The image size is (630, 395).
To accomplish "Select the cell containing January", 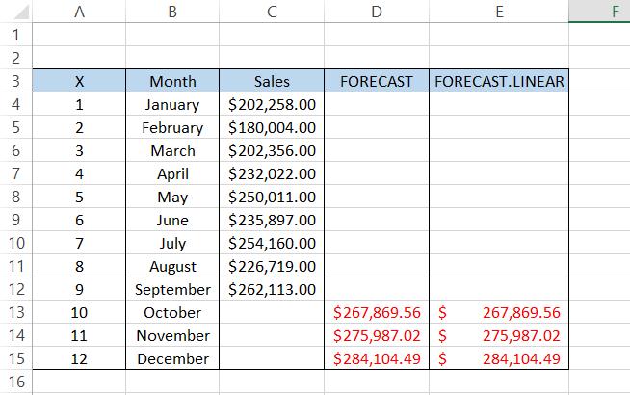I will coord(172,104).
